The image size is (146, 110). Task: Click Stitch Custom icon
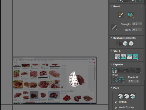[135, 57]
